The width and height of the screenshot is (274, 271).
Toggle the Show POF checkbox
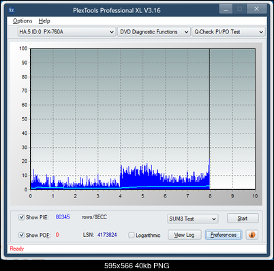tap(21, 235)
